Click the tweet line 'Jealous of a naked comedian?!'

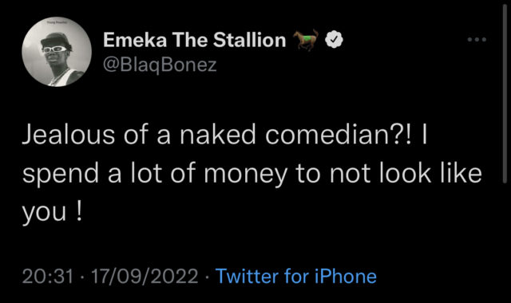click(217, 135)
